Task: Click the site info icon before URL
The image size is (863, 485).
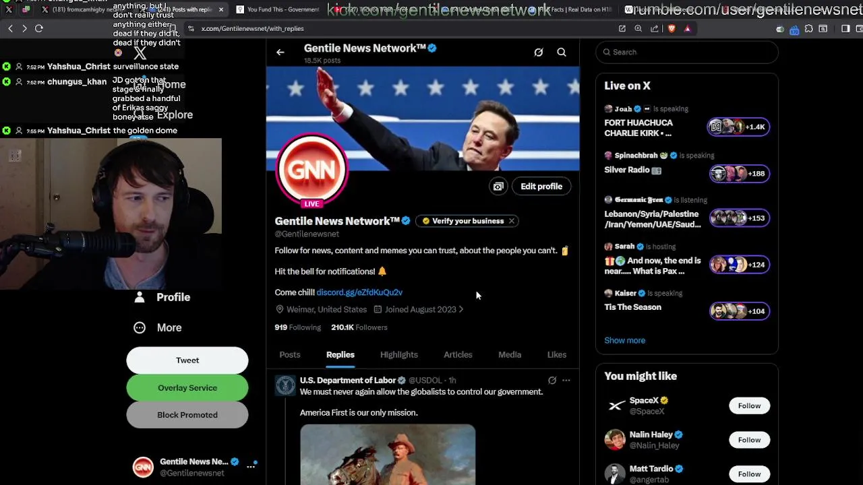Action: (191, 28)
